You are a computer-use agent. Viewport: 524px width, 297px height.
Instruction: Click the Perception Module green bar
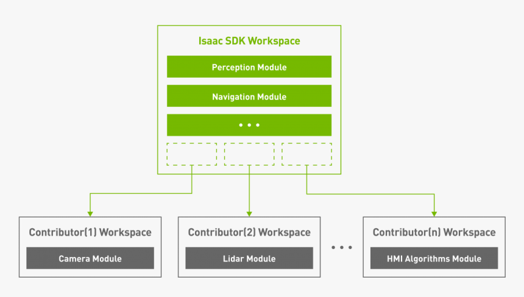(249, 67)
